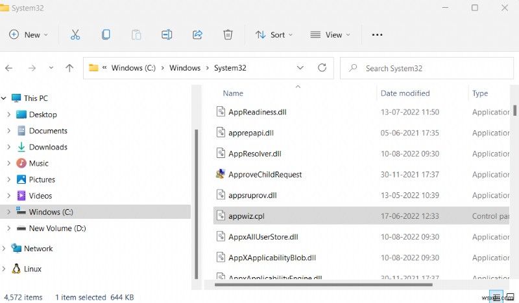519x303 pixels.
Task: Go up one folder level arrow
Action: 69,68
